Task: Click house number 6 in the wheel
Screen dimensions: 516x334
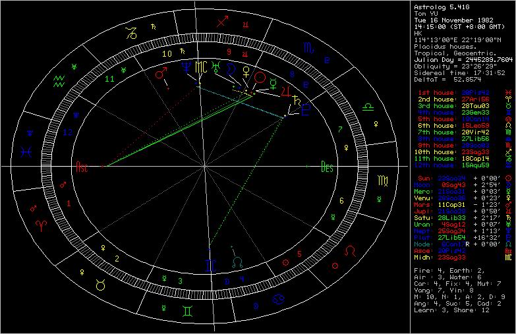Action: click(341, 200)
